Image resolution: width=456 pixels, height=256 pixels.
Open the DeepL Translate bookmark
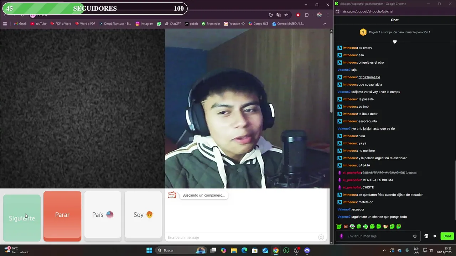click(115, 24)
